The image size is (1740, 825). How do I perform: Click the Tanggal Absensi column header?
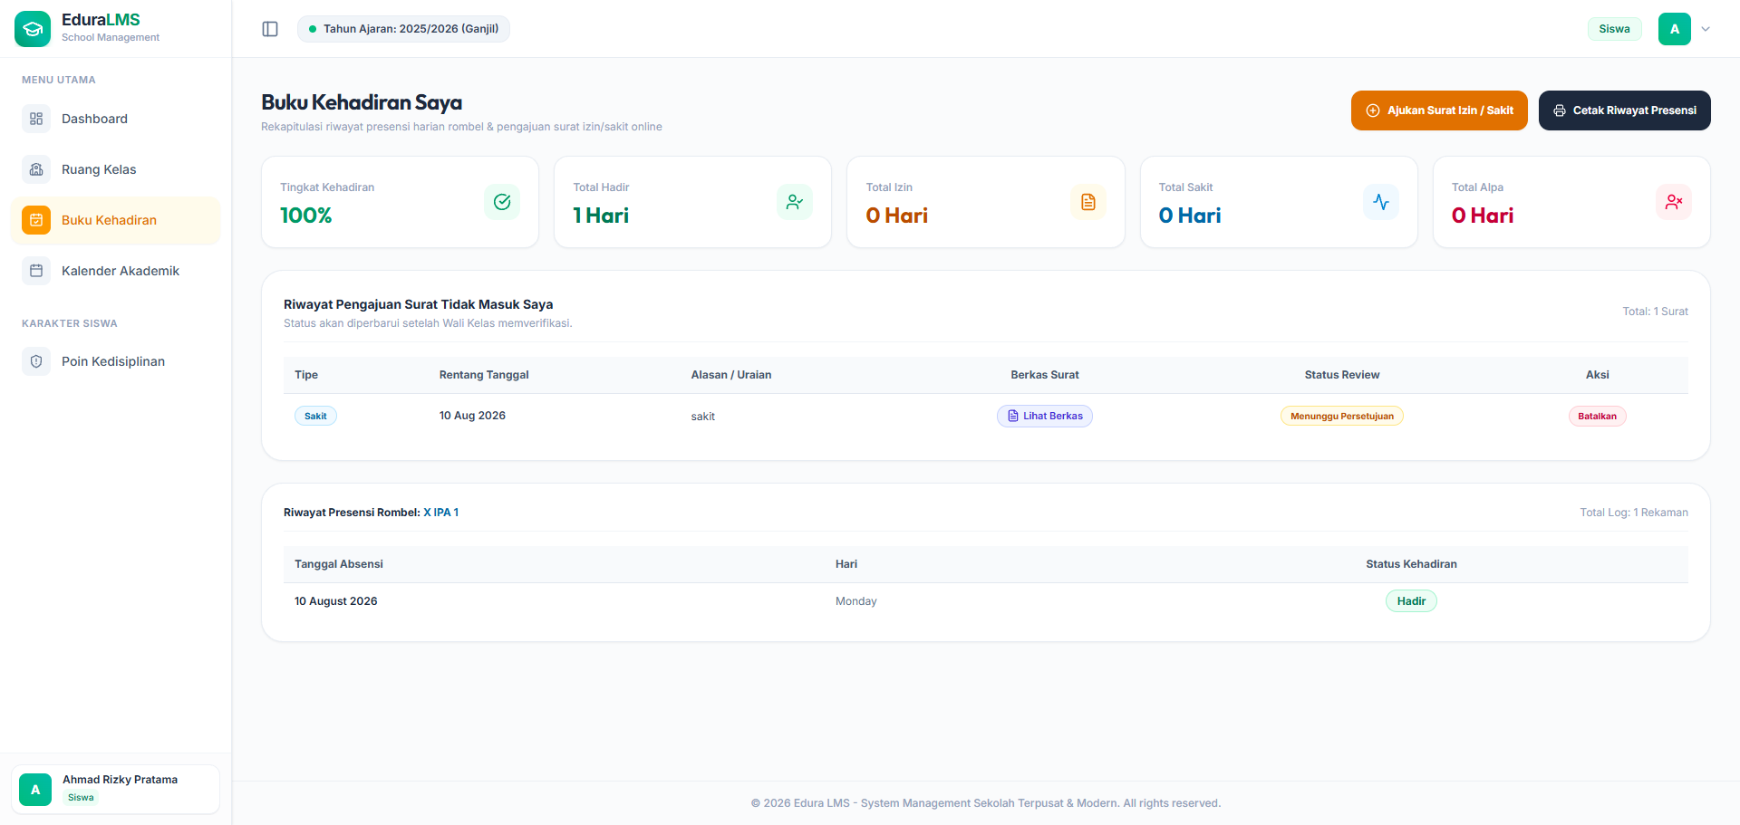tap(339, 564)
